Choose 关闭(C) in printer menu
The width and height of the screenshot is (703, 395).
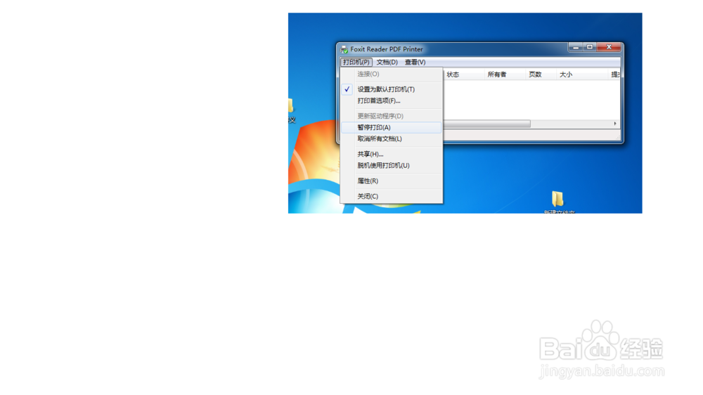tap(392, 196)
